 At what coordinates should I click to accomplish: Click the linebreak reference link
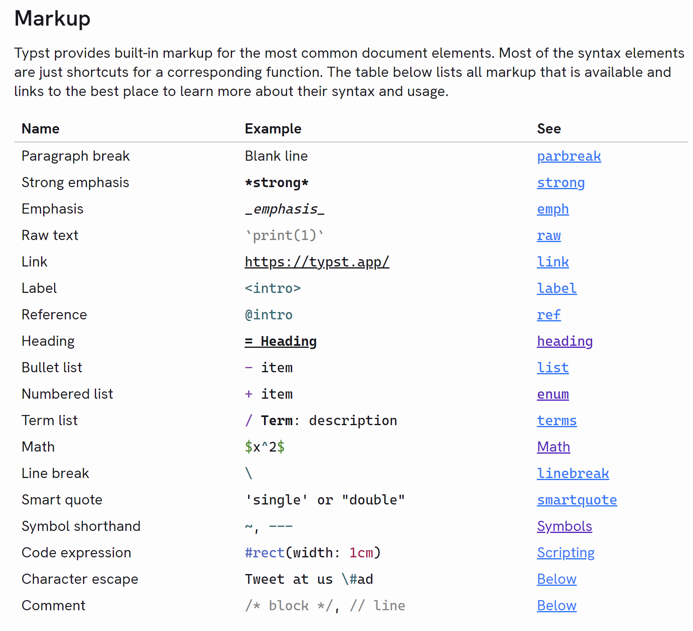coord(573,474)
